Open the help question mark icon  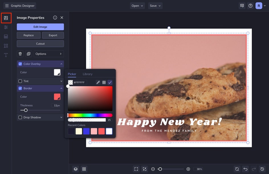point(250,6)
